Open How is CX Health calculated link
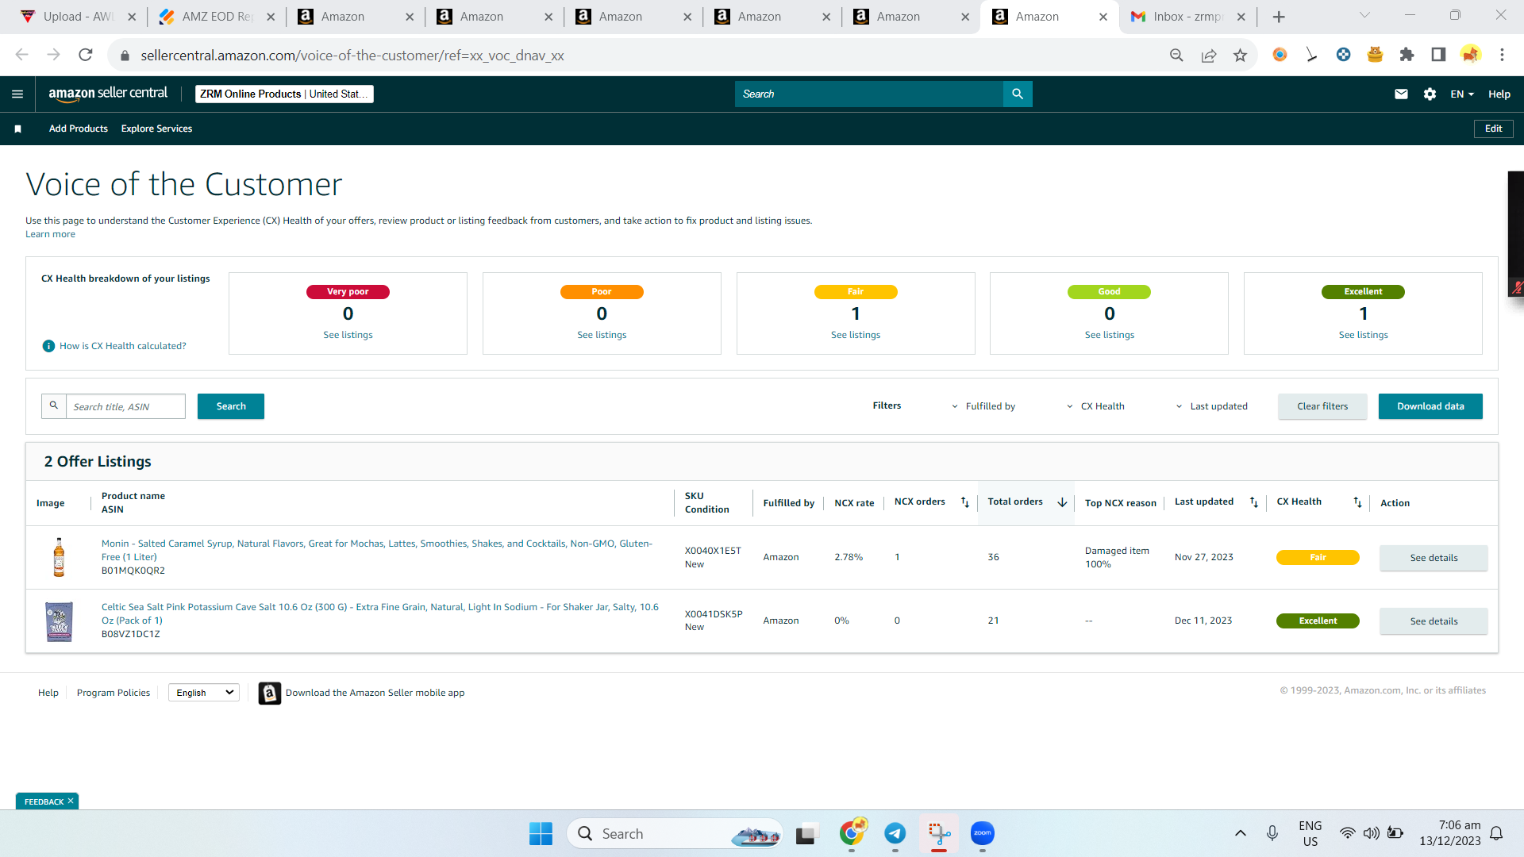This screenshot has width=1524, height=857. (123, 346)
